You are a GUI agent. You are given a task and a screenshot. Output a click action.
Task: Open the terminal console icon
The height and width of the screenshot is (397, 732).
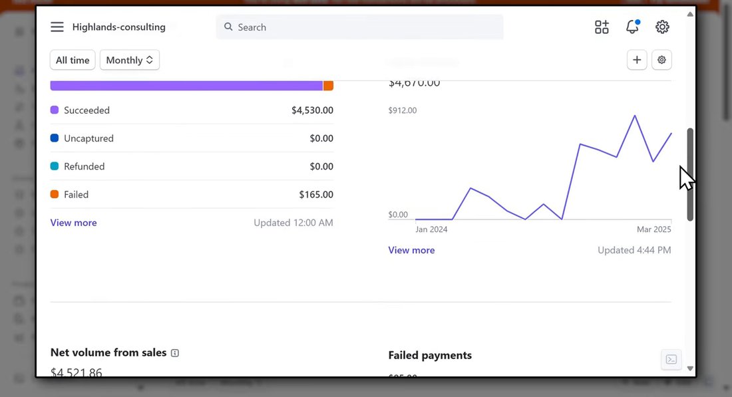click(671, 359)
